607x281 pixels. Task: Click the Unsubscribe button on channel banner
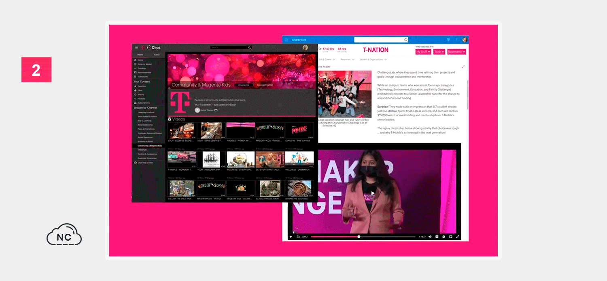243,85
